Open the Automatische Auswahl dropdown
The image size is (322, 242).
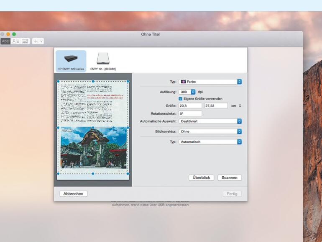[210, 121]
